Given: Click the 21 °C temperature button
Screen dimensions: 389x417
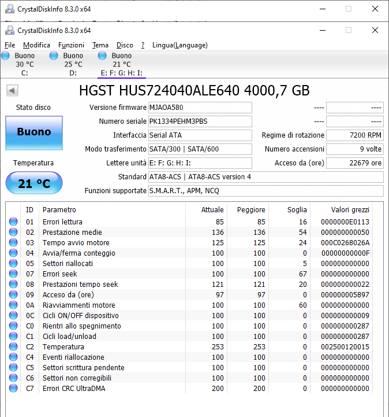Looking at the screenshot, I should click(x=34, y=183).
